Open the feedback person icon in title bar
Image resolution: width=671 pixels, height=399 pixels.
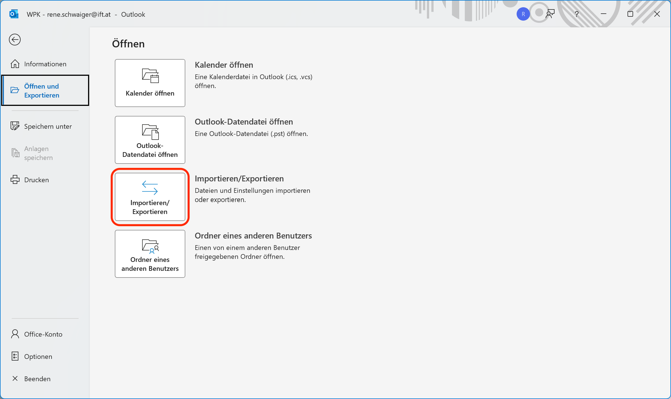coord(550,14)
